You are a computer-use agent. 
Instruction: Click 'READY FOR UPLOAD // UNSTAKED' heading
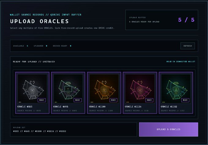click(x=34, y=62)
